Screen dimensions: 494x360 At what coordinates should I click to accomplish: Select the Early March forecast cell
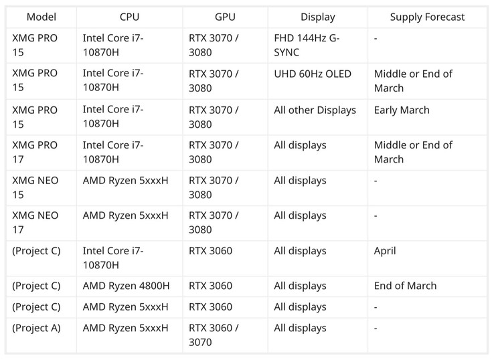point(402,110)
